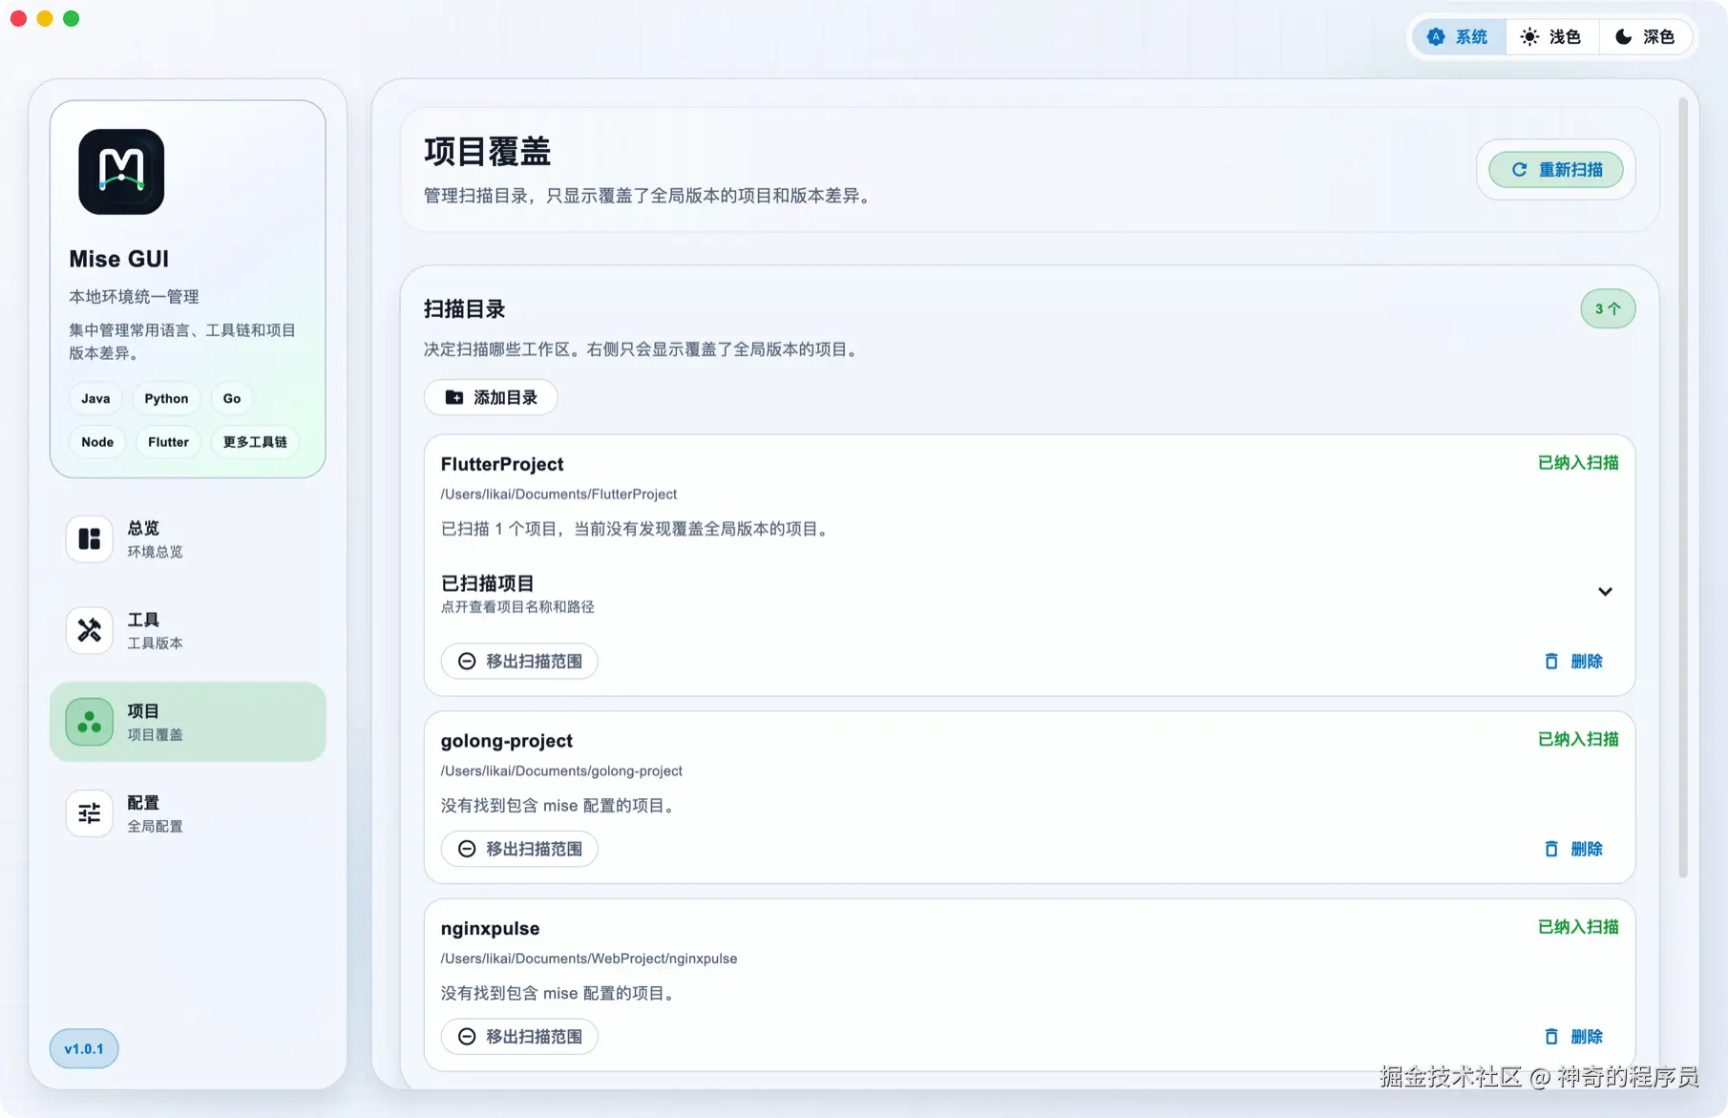This screenshot has height=1118, width=1728.
Task: Click 移出扫描范围 for nginxpulse
Action: [519, 1037]
